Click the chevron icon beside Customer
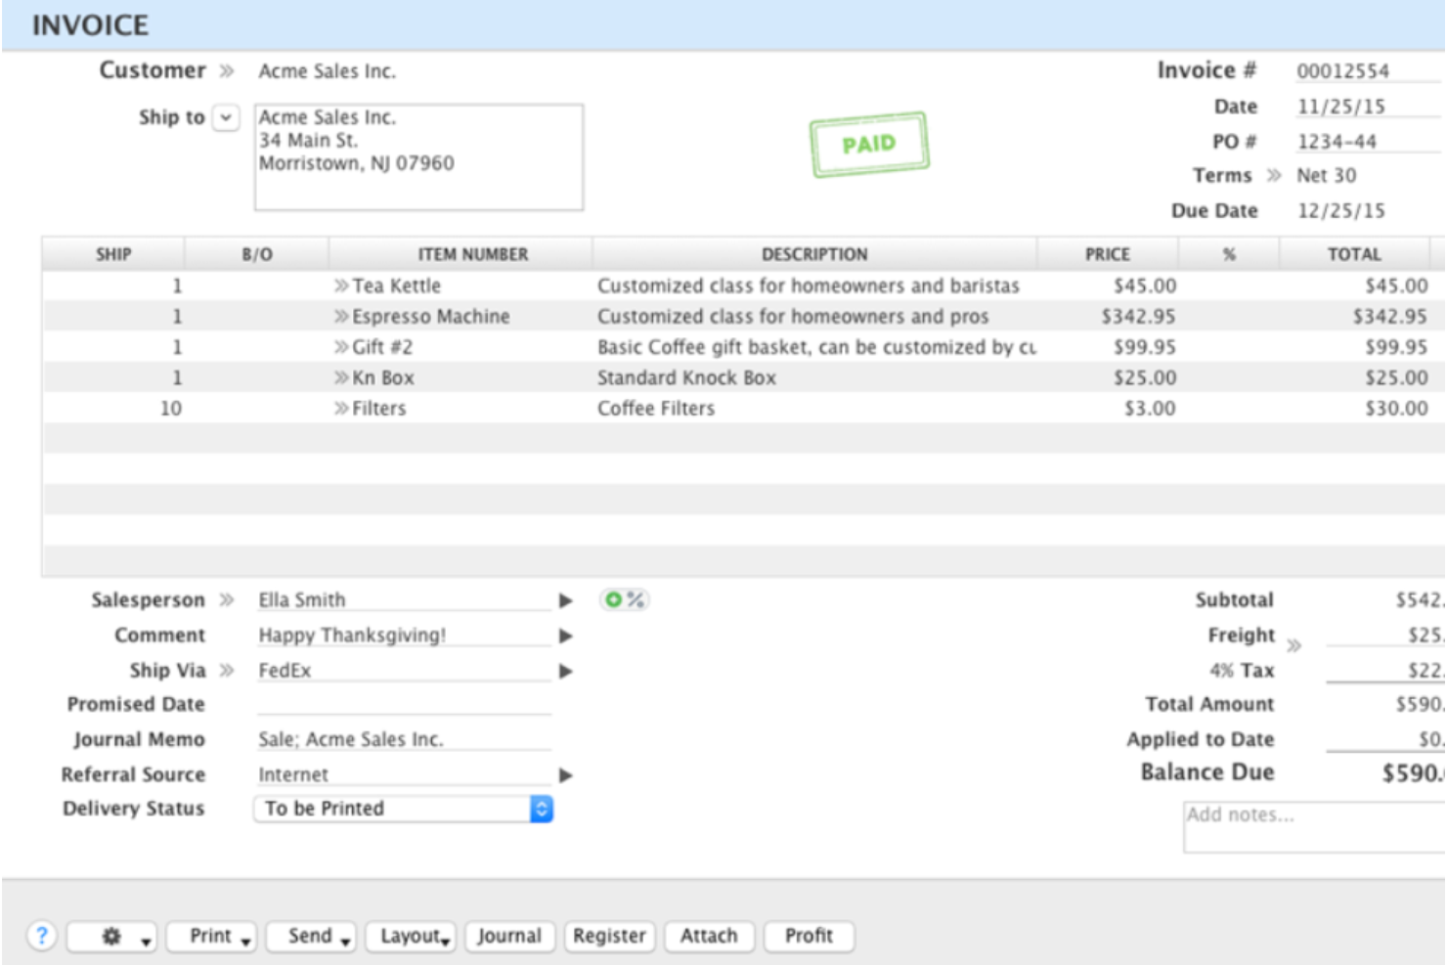Viewport: 1447px width, 965px height. pyautogui.click(x=229, y=69)
